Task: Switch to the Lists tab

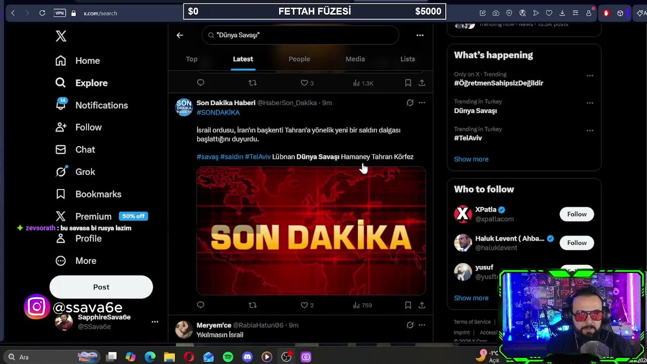Action: click(x=407, y=59)
